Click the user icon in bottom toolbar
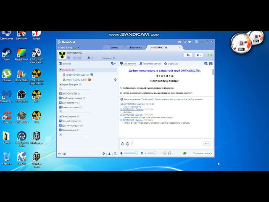269x202 pixels. (109, 154)
